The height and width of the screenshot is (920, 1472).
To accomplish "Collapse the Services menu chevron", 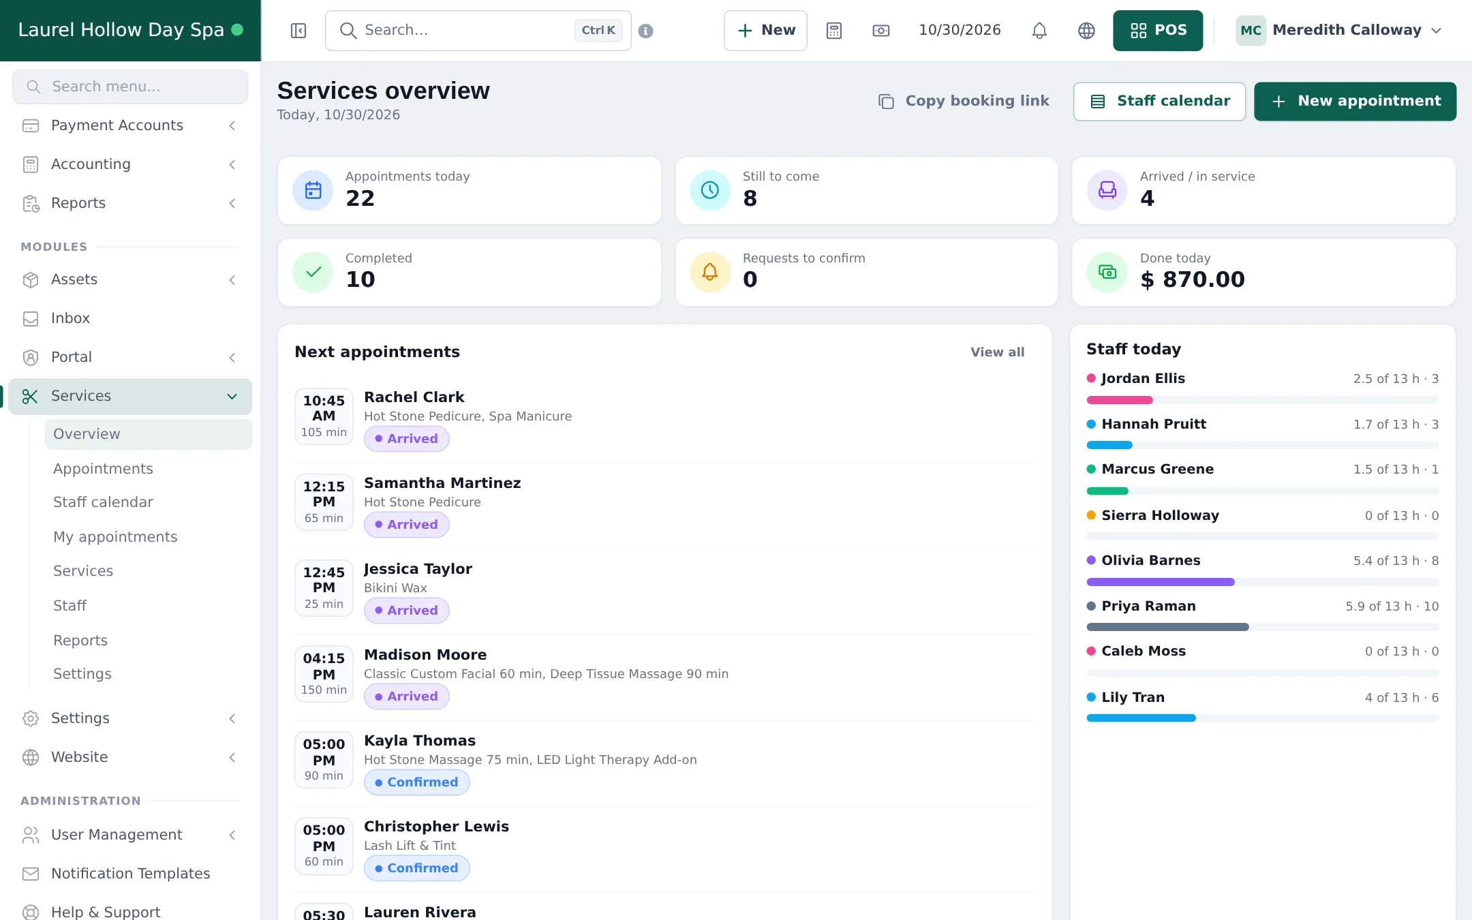I will coord(232,397).
